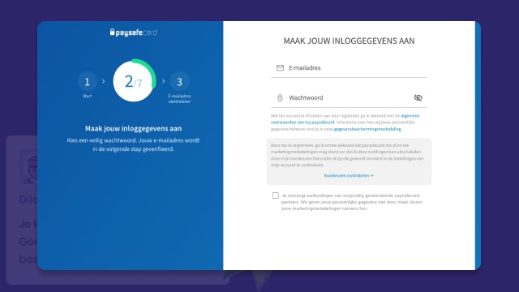Click the heading MAAK JOUW INLOGGEGEVENS AAN

(349, 41)
